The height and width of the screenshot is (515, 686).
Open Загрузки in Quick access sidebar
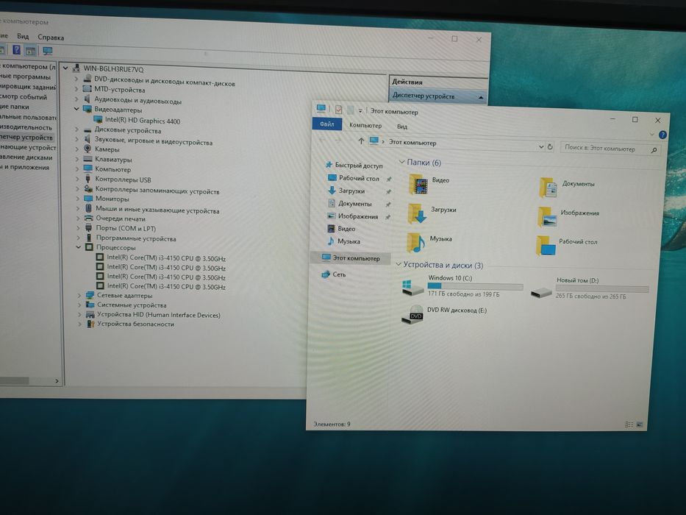click(346, 191)
